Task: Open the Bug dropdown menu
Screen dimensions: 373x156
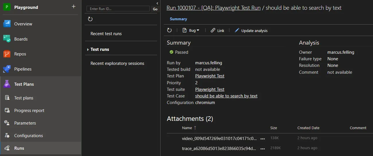Action: click(191, 30)
